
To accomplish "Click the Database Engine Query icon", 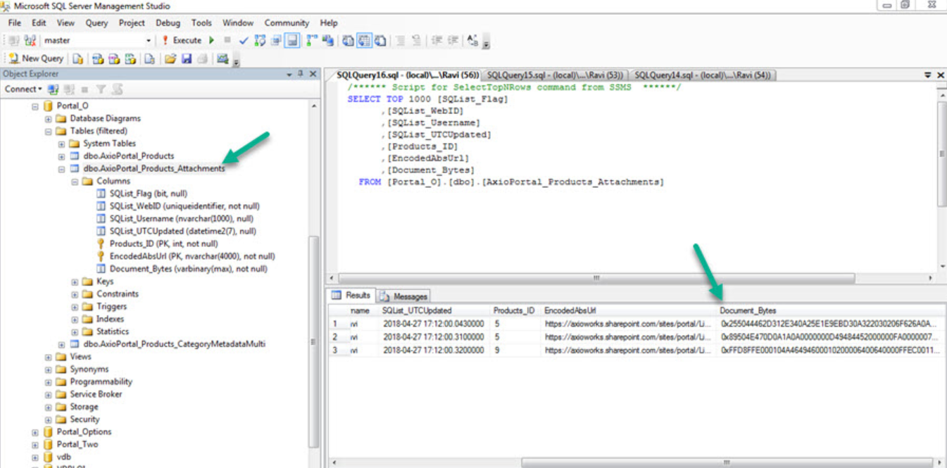I will pos(77,59).
